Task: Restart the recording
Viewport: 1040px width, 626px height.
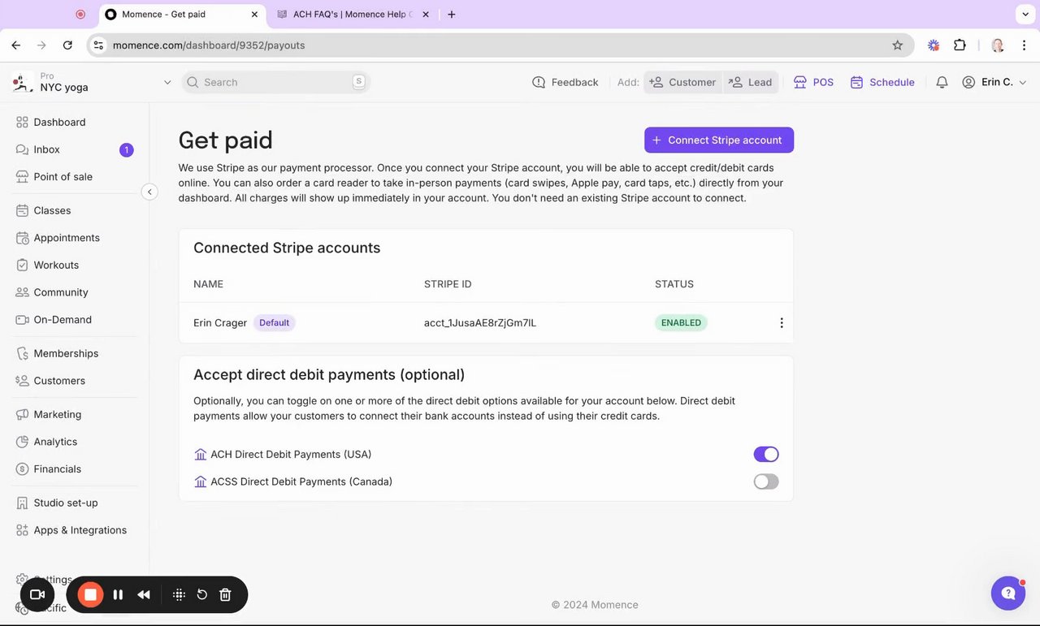Action: click(202, 594)
